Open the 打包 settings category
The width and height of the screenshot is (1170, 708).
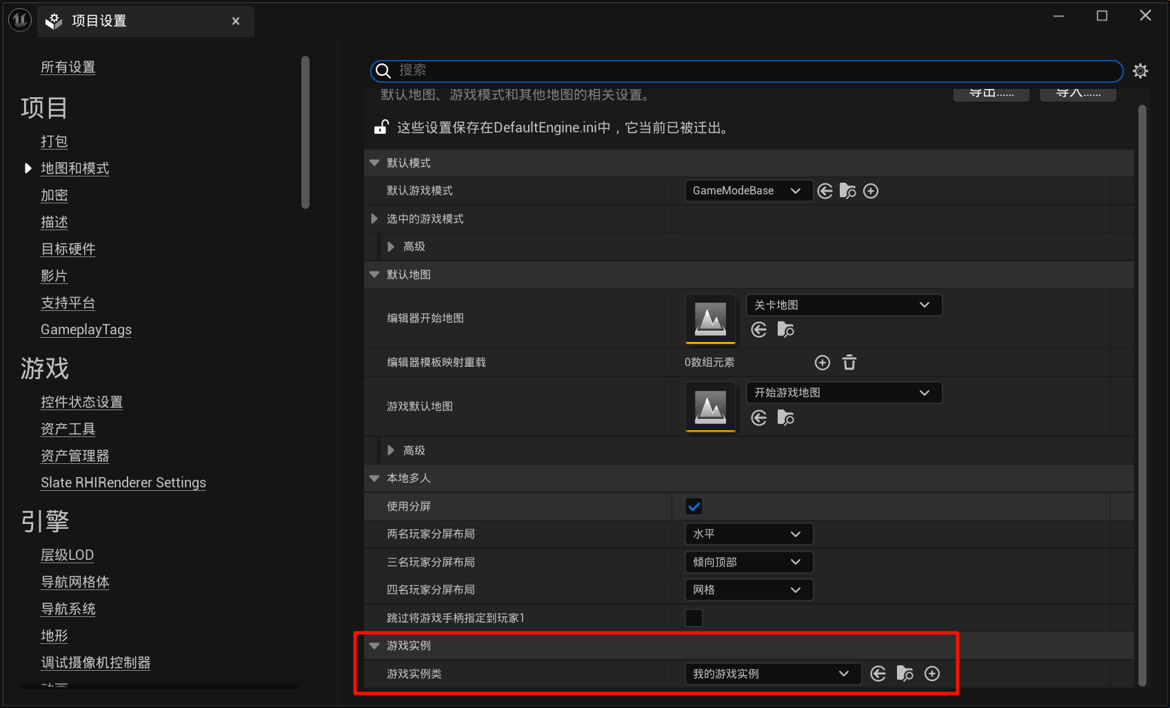point(54,141)
